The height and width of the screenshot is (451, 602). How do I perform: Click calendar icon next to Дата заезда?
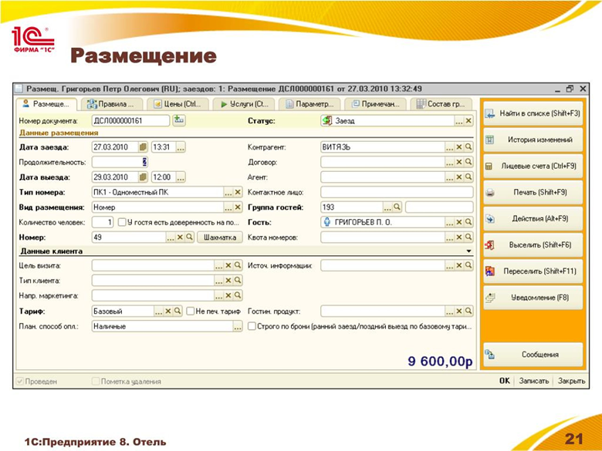(x=143, y=147)
